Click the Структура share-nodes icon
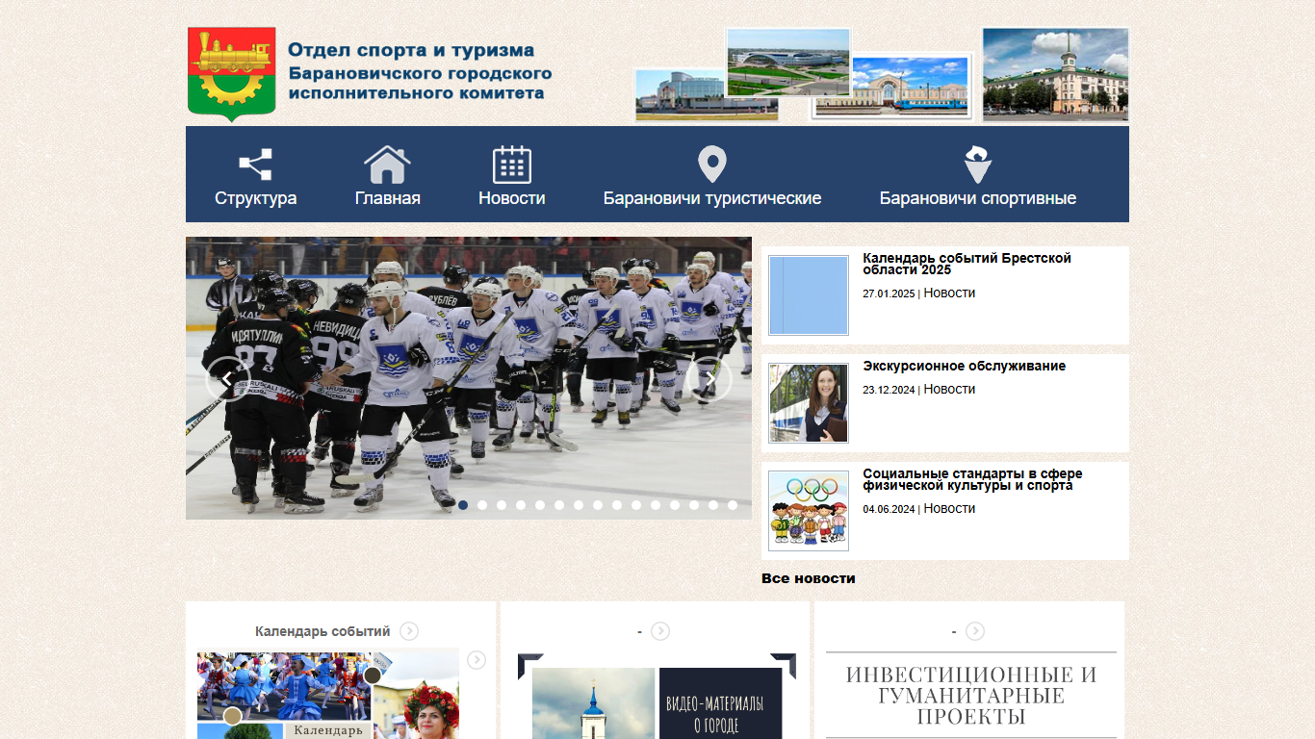The image size is (1315, 739). 255,165
